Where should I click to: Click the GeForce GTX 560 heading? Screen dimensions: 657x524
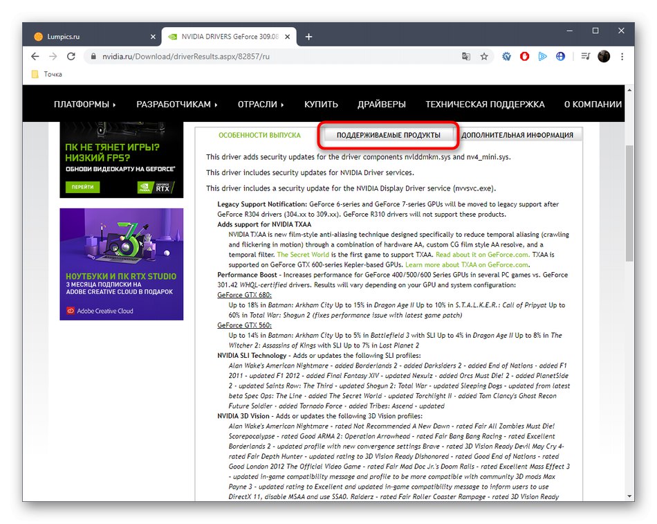(x=244, y=325)
